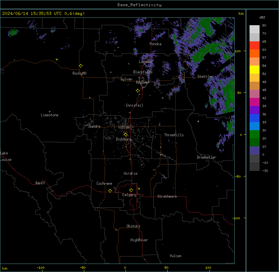Click the Didsbury town label
Viewport: 279px width, 272px height.
124,139
